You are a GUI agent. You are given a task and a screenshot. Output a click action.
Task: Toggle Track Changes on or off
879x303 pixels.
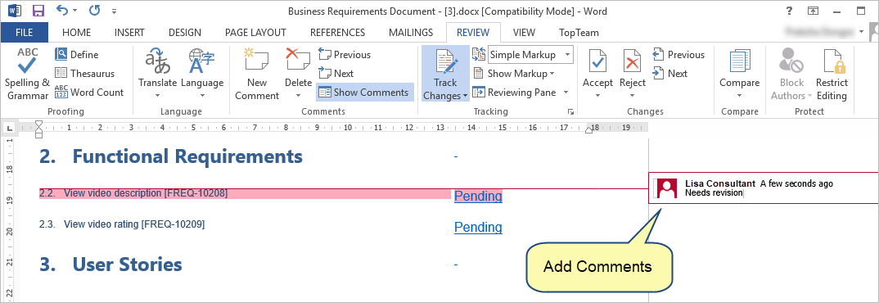(x=446, y=74)
